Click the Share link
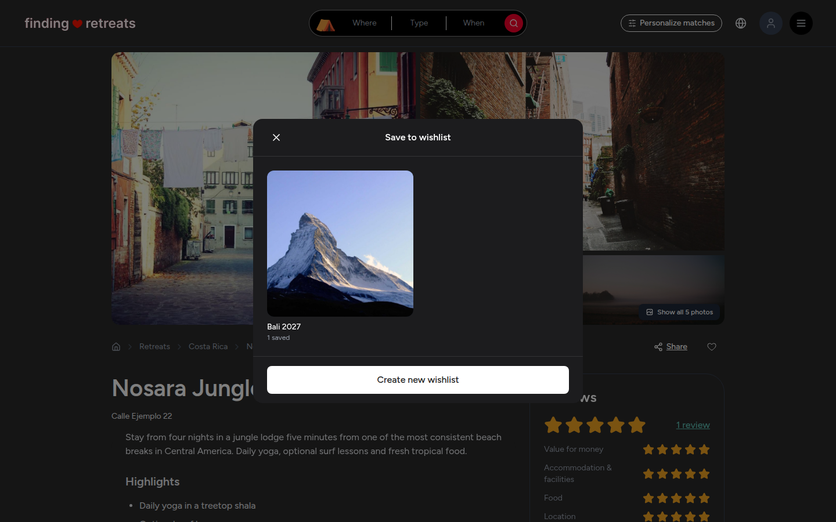This screenshot has height=522, width=836. pyautogui.click(x=677, y=347)
